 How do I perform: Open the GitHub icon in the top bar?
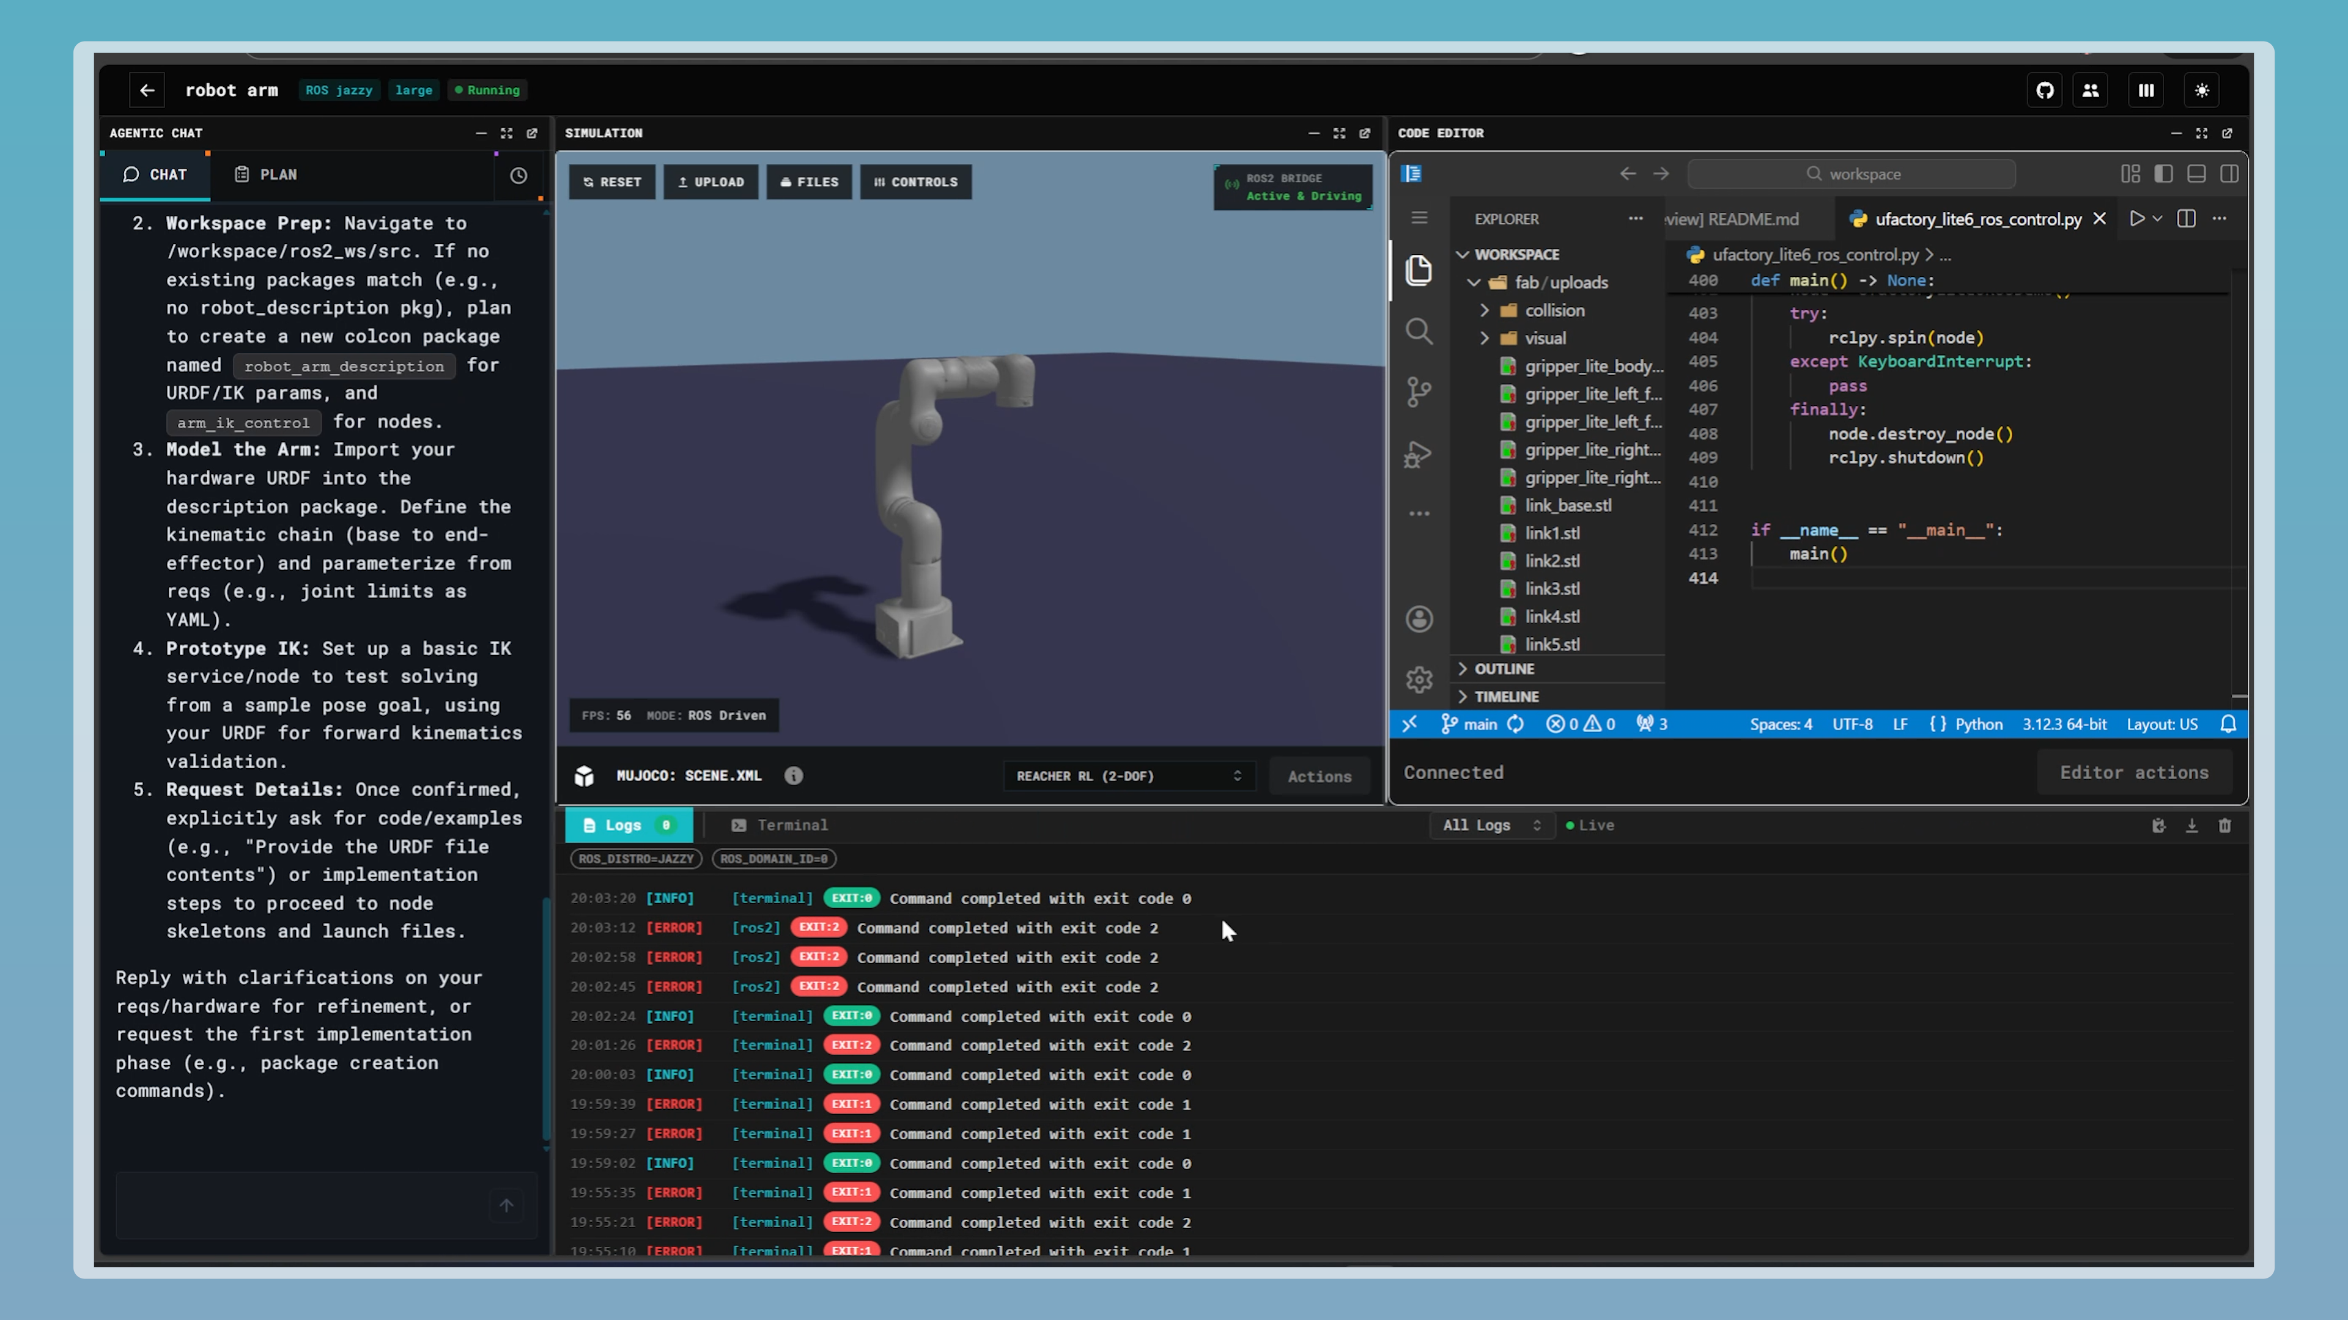point(2045,90)
